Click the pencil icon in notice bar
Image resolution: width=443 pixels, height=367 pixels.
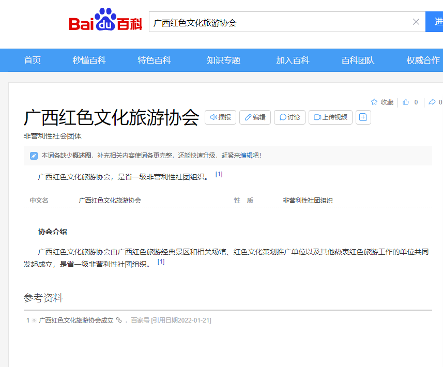coord(34,156)
